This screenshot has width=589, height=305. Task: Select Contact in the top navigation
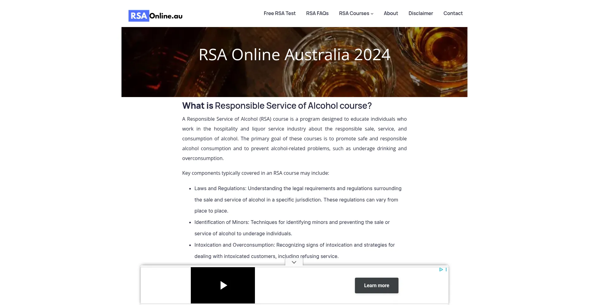[x=453, y=13]
